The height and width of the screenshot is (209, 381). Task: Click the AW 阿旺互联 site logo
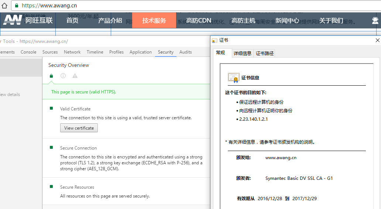click(28, 20)
